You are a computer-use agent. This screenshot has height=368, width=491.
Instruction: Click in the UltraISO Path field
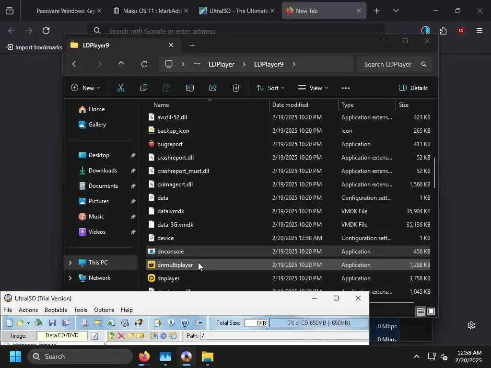pyautogui.click(x=284, y=336)
